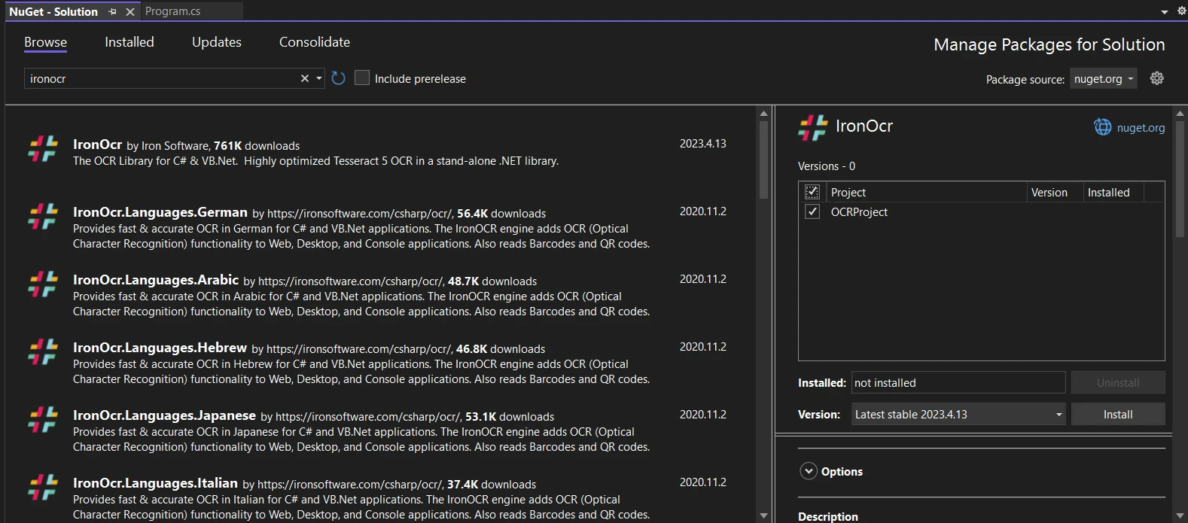Toggle the select-all Project header checkbox
The width and height of the screenshot is (1188, 523).
point(812,192)
